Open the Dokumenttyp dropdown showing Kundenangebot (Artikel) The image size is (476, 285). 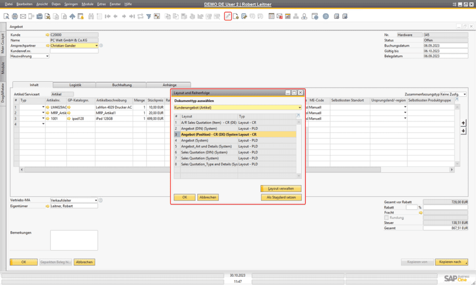click(x=300, y=107)
